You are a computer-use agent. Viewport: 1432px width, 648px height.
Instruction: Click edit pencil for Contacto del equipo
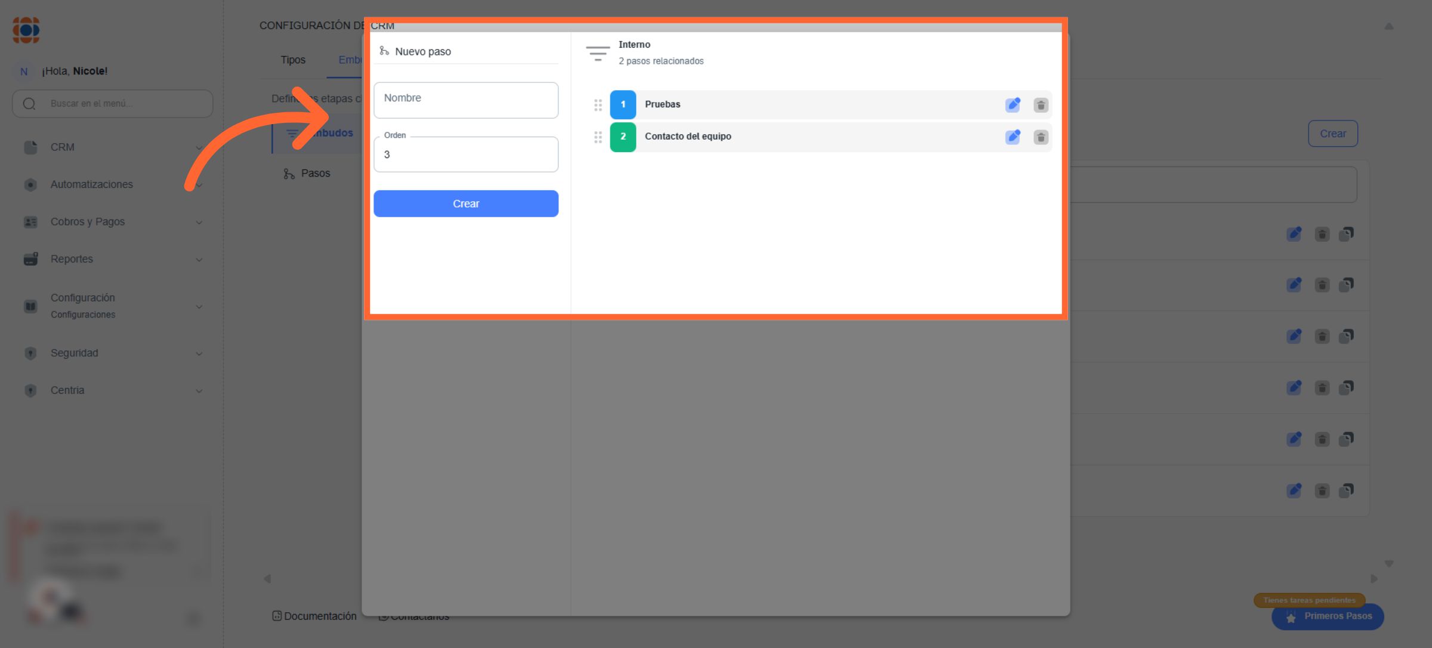click(1013, 137)
